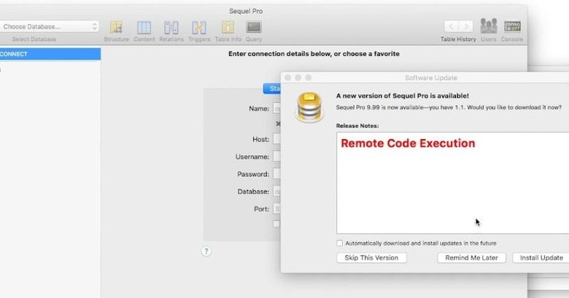Select the Standard connection tab
This screenshot has height=298, width=569.
(272, 88)
